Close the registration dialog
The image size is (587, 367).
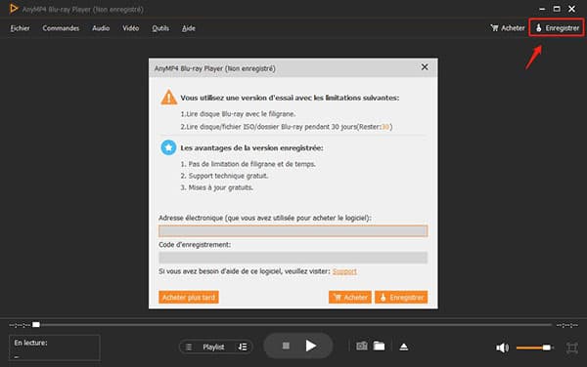coord(425,66)
